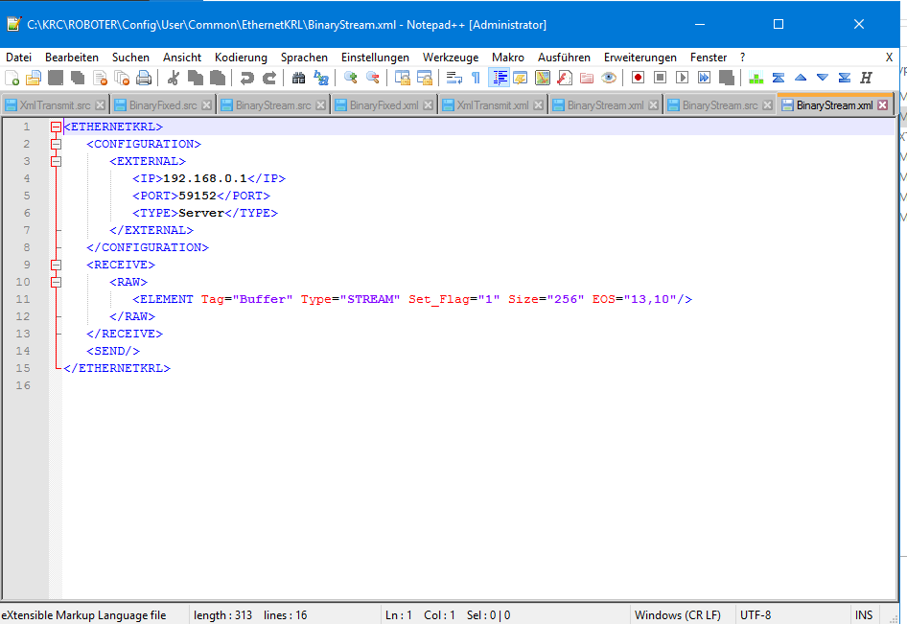The image size is (907, 624).
Task: Toggle the indent guide button
Action: coord(499,78)
